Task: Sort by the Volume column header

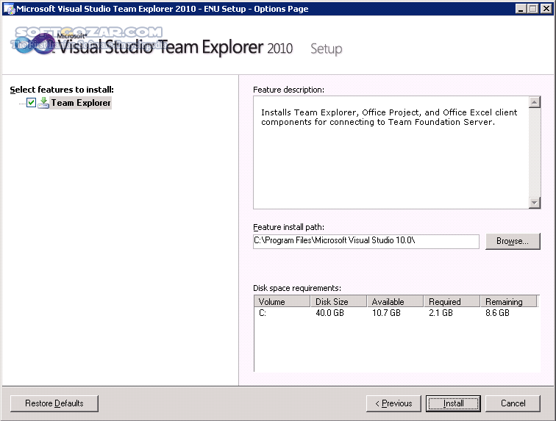Action: (x=282, y=301)
